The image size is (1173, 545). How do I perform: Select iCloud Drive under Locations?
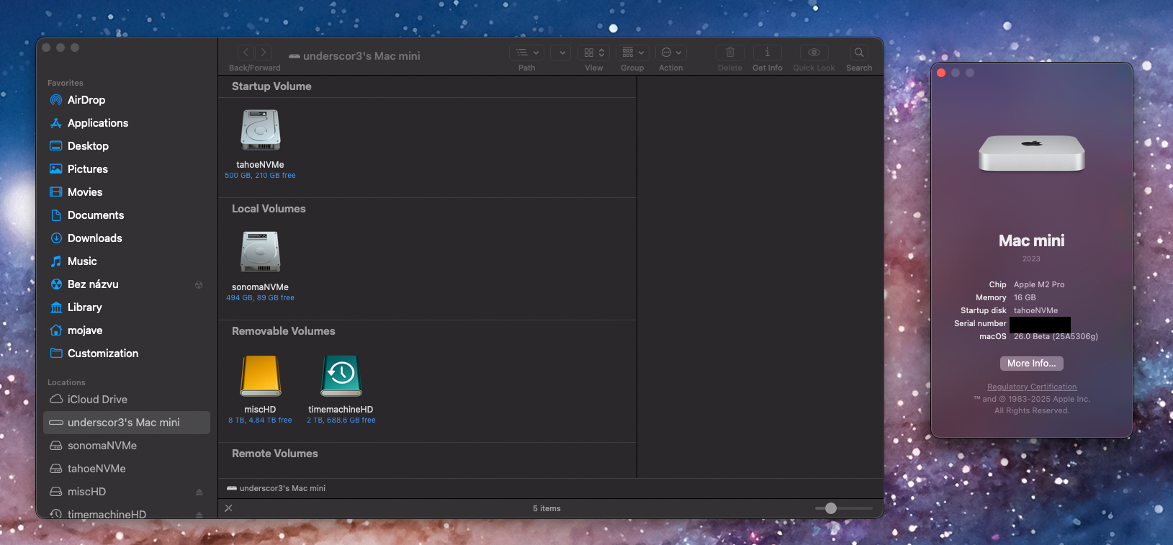tap(127, 400)
